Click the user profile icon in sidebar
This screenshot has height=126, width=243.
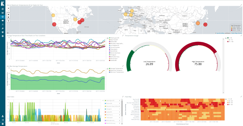coord(2,116)
